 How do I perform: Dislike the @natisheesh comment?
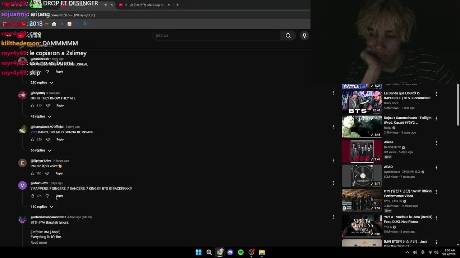tap(47, 72)
